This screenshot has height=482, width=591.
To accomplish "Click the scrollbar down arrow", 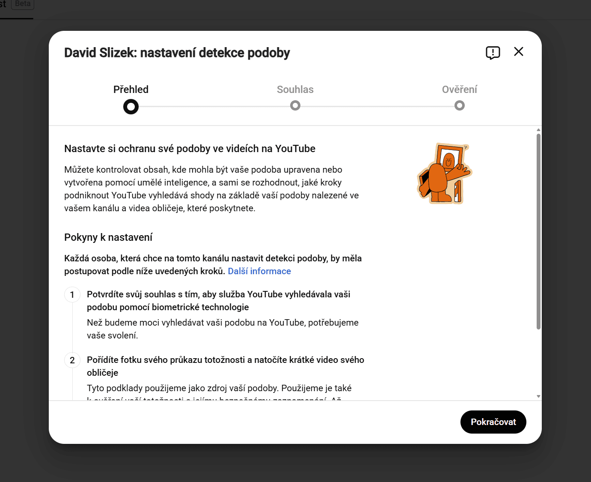I will tap(538, 397).
